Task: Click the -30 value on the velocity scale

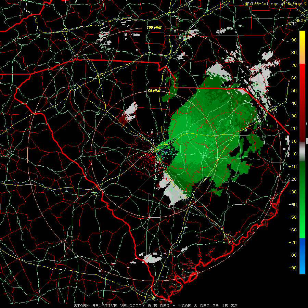Action: pyautogui.click(x=293, y=192)
